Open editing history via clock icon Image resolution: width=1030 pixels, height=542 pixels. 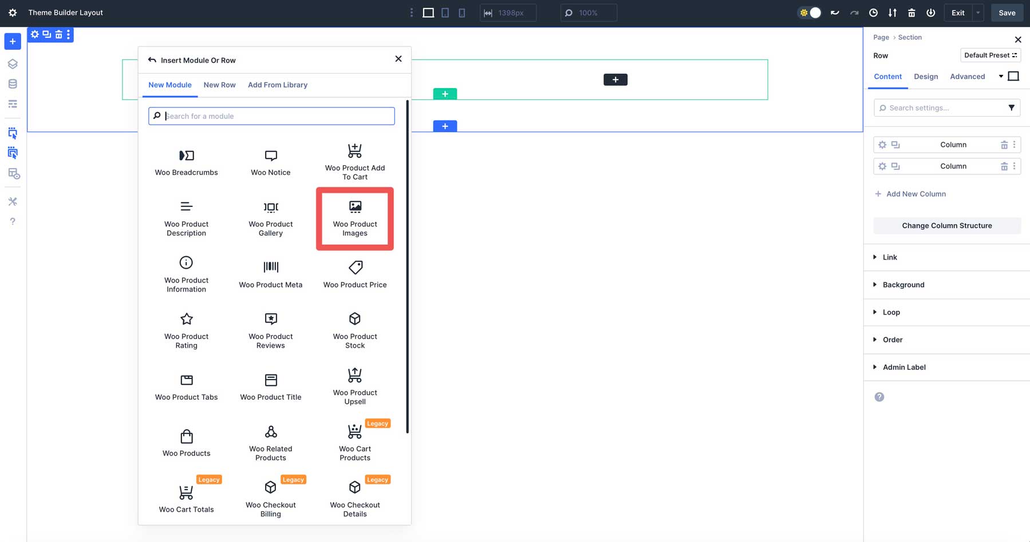click(873, 12)
